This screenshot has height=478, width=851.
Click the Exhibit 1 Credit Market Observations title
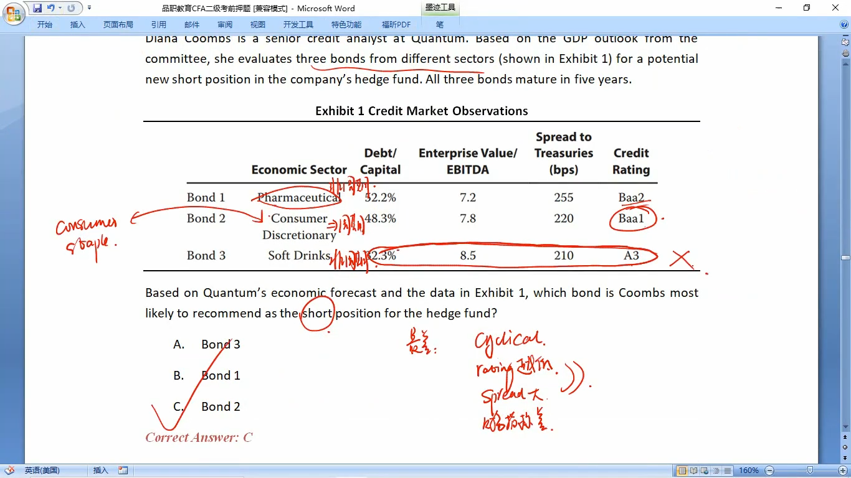(x=422, y=111)
